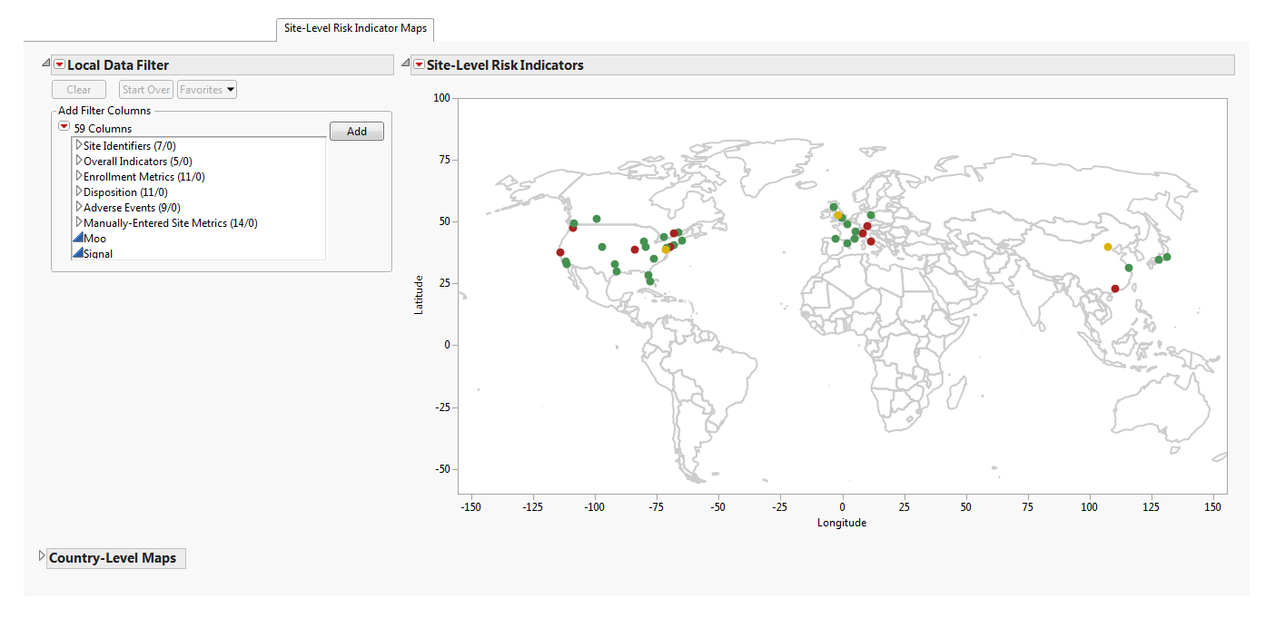1285x618 pixels.
Task: Open the Favorites dropdown
Action: tap(207, 90)
